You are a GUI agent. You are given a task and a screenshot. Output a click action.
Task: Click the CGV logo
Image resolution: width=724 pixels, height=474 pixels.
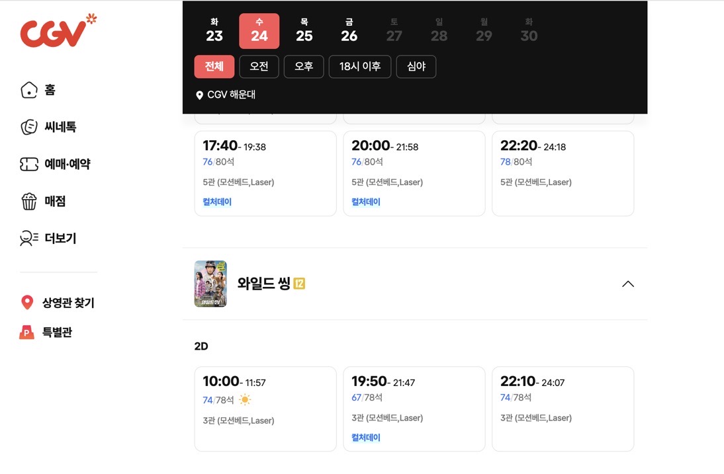click(x=58, y=30)
